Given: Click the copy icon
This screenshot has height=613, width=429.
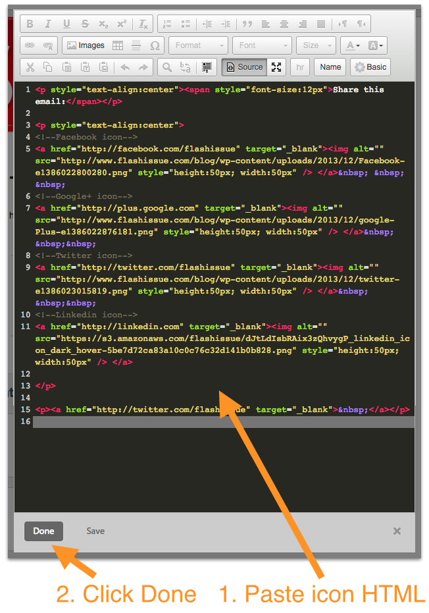Looking at the screenshot, I should (x=48, y=67).
